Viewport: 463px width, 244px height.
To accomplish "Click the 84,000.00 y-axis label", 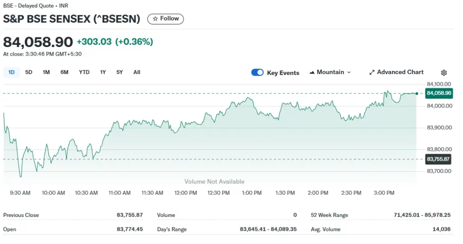I will pyautogui.click(x=439, y=106).
